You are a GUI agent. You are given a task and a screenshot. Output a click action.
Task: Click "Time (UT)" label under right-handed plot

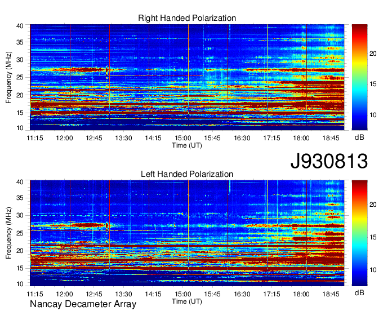(x=187, y=145)
